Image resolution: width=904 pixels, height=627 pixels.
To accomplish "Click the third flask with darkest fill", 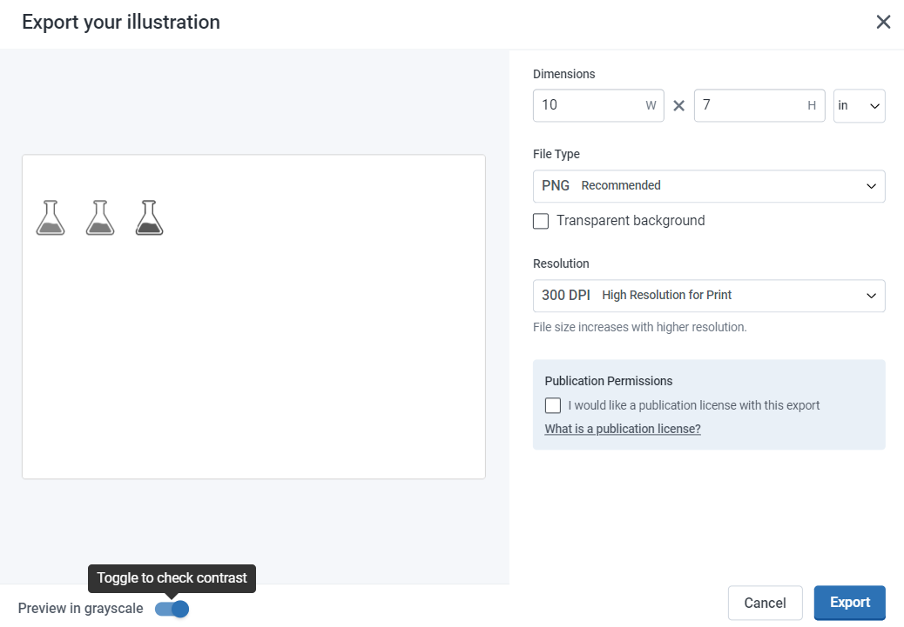I will tap(150, 217).
